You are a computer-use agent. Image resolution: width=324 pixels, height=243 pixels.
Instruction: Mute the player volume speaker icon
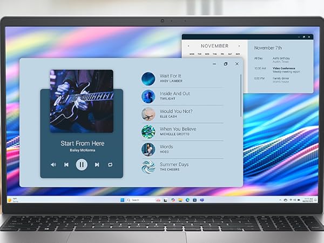53,165
